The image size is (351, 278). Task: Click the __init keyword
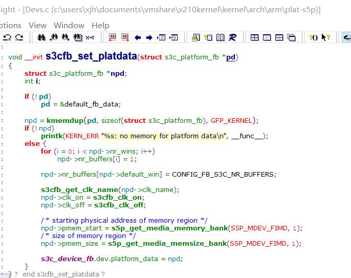(x=34, y=57)
